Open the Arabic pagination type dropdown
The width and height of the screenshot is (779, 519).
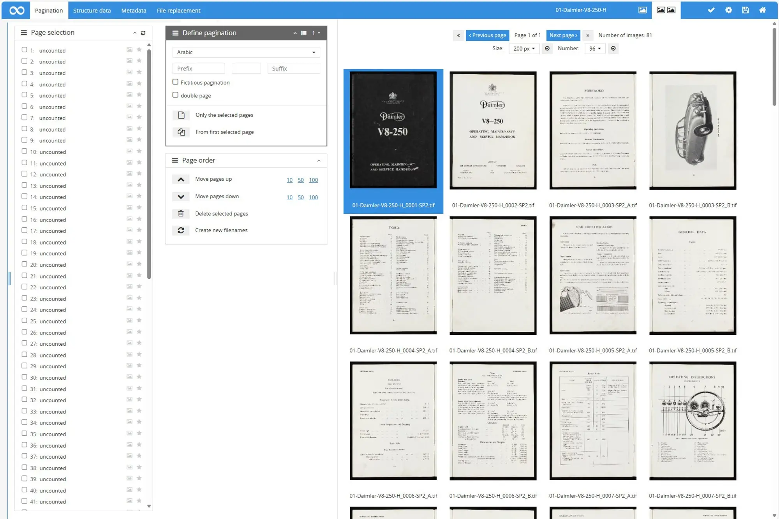point(246,52)
